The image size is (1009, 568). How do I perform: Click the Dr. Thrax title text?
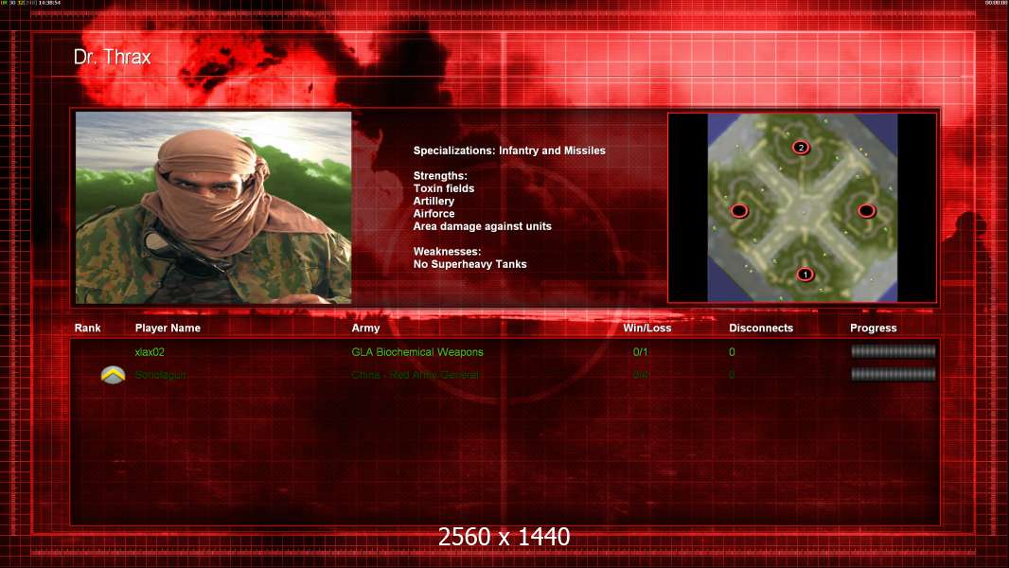(x=112, y=57)
